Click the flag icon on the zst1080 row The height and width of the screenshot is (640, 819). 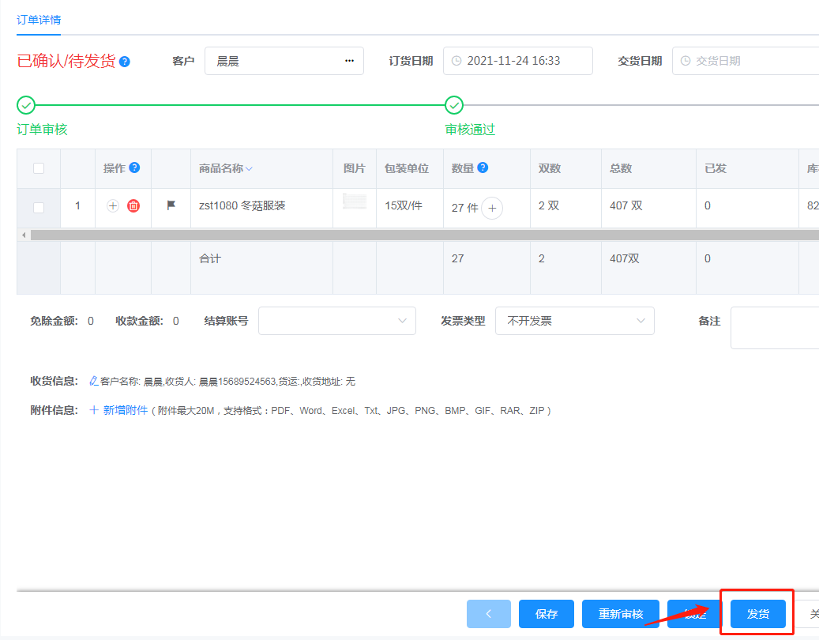point(171,205)
